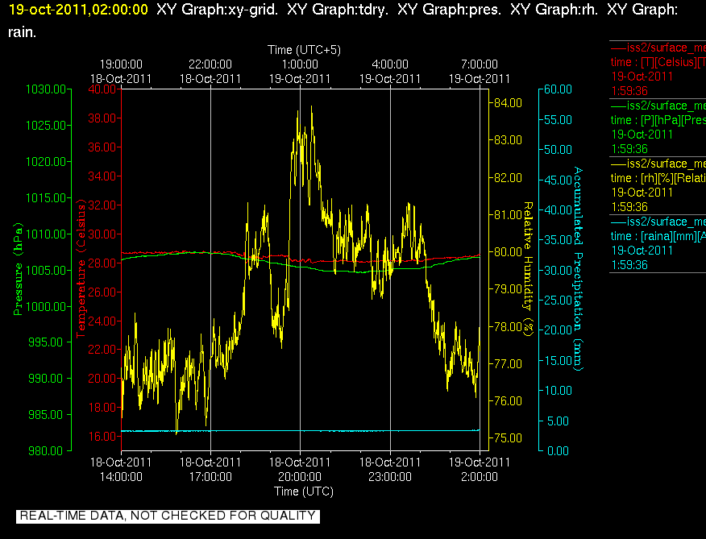Click the cyan accumulated precipitation legend entry
706x539 pixels.
tap(658, 243)
